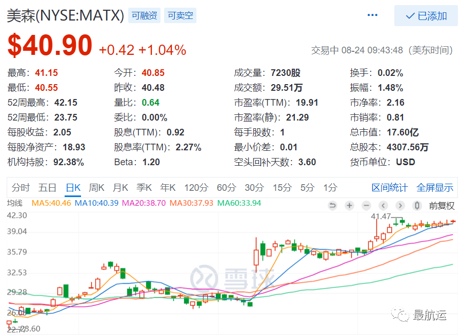Click the 成交量 value 7230股
Screen dimensions: 461x335
pyautogui.click(x=286, y=73)
